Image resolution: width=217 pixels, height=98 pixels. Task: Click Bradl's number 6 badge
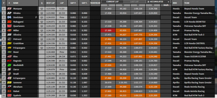click(9, 74)
